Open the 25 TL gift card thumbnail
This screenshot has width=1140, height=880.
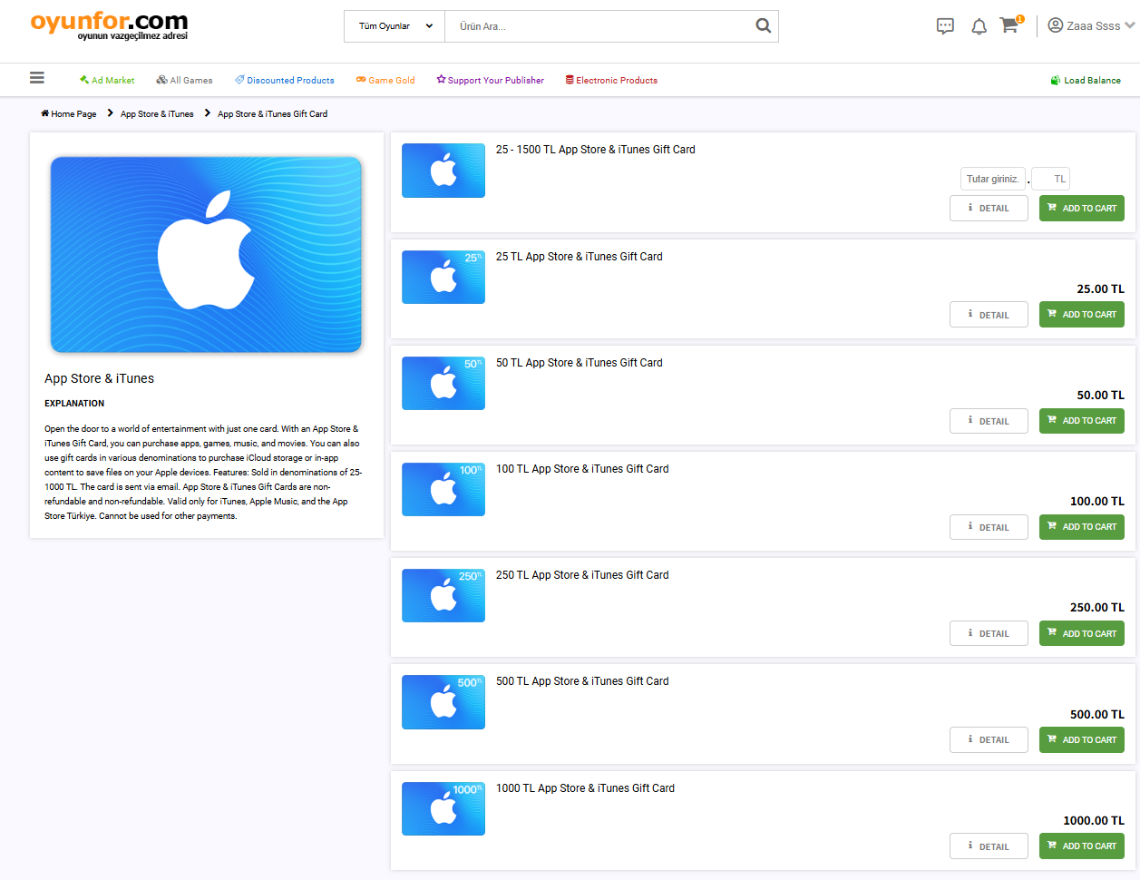tap(443, 277)
